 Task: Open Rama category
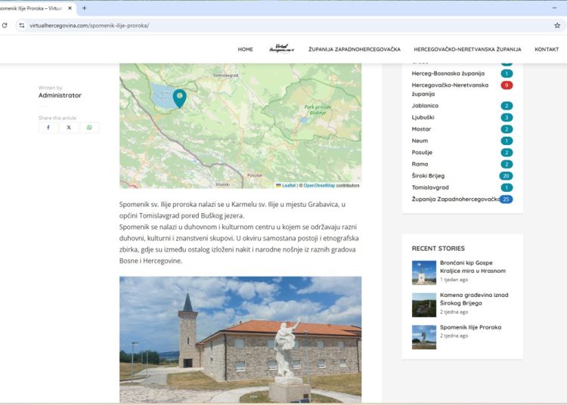click(x=420, y=164)
